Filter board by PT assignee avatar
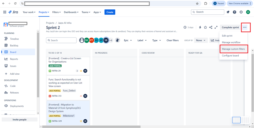This screenshot has height=128, width=254. point(92,40)
